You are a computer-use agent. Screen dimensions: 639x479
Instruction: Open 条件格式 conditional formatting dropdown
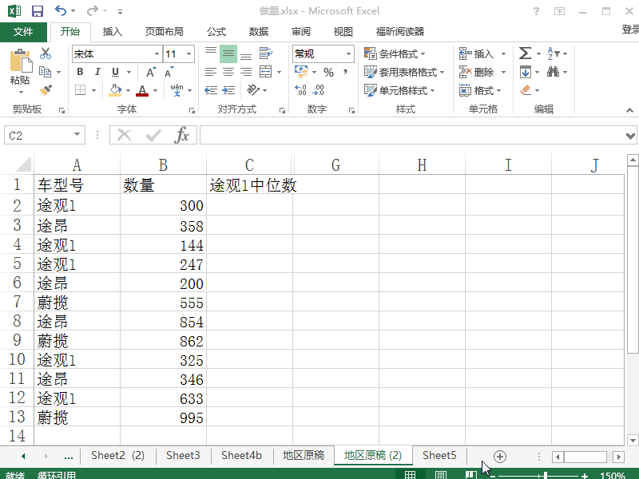click(x=395, y=53)
